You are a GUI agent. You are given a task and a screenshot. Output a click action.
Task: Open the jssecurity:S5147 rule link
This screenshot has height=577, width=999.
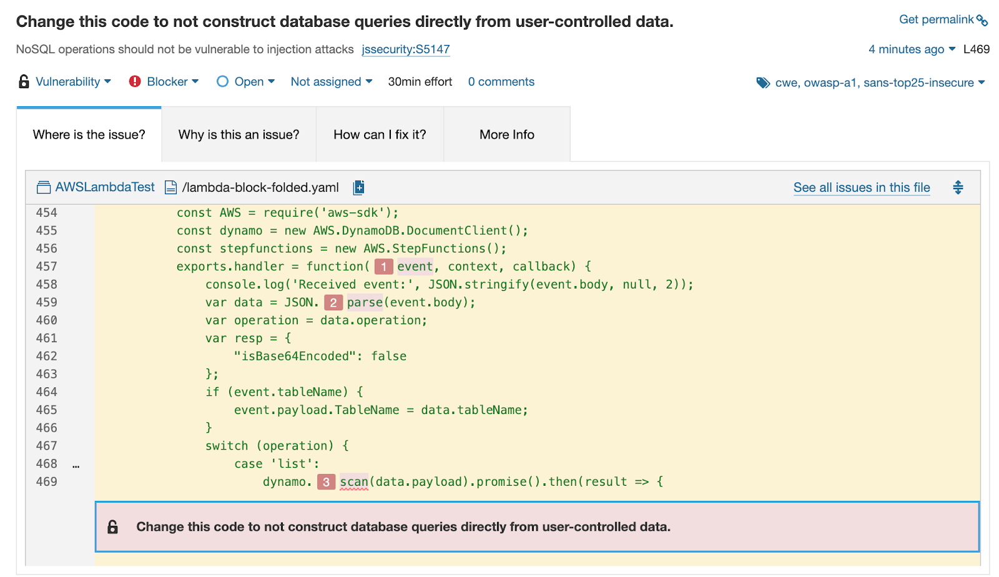pos(405,49)
